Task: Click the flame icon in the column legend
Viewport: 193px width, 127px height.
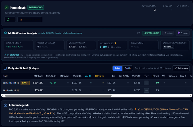Action: coord(135,109)
